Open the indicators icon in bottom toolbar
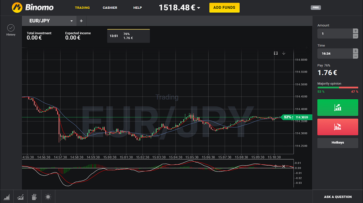 pos(21,197)
